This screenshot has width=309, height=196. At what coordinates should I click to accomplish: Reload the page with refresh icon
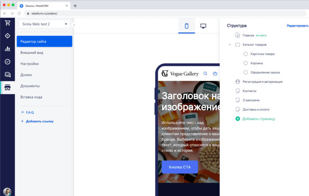coord(19,13)
